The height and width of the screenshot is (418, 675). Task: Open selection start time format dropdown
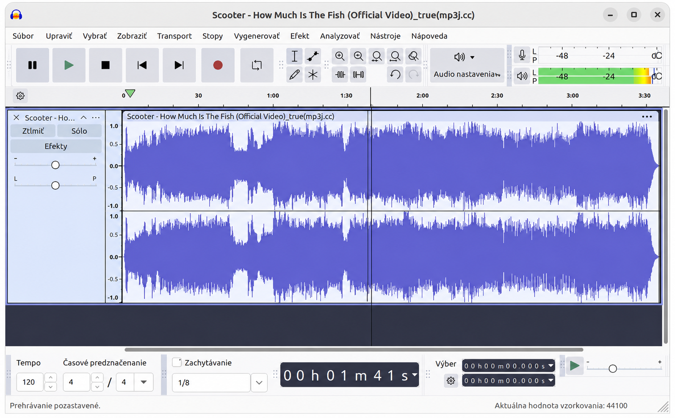551,365
